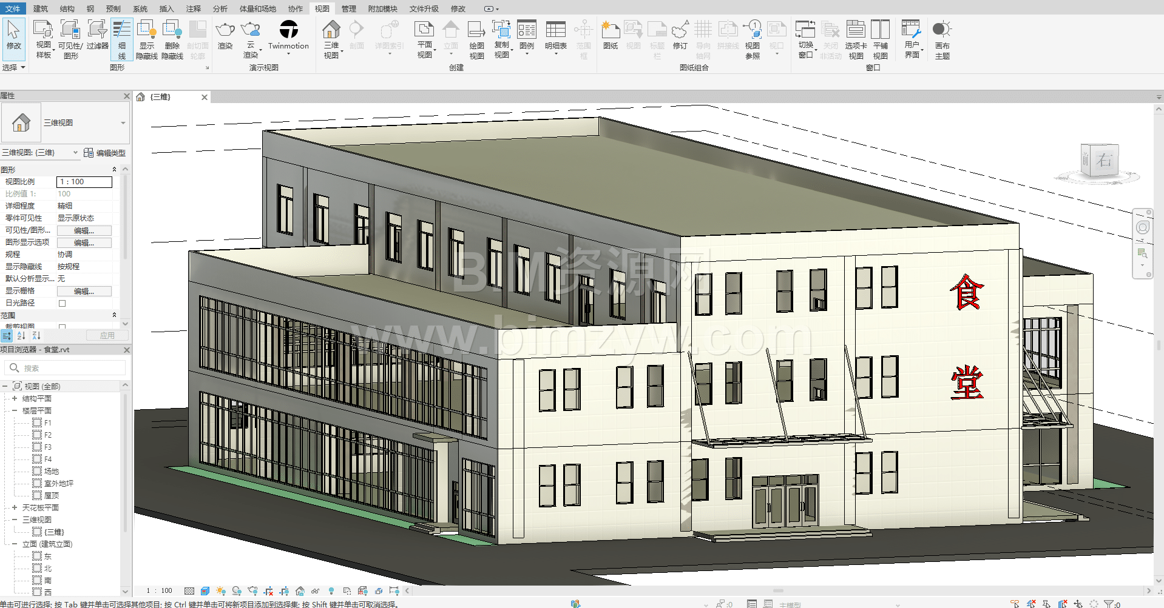
Task: Open the 明细表 schedules tool
Action: click(x=555, y=38)
